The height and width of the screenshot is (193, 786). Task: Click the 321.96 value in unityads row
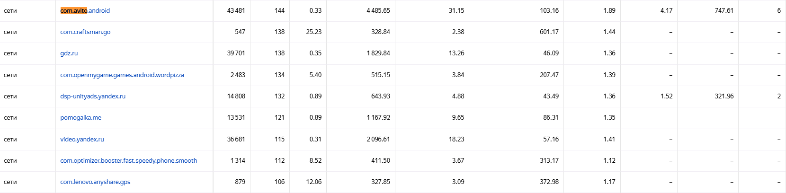point(724,96)
